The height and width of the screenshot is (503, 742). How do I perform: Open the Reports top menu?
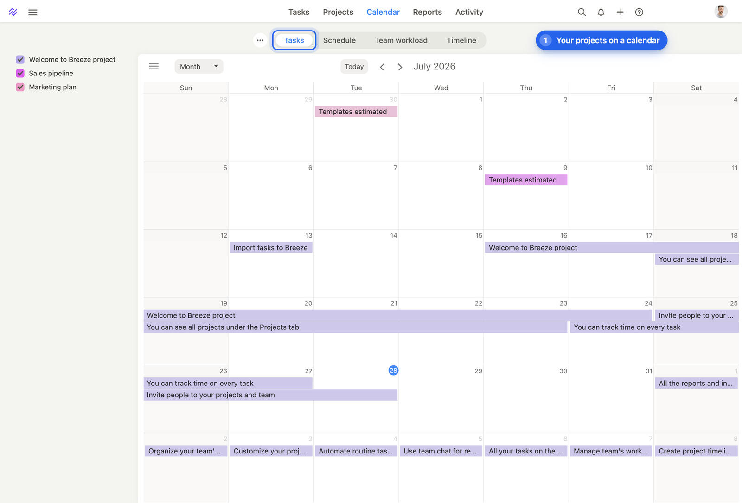pyautogui.click(x=427, y=12)
